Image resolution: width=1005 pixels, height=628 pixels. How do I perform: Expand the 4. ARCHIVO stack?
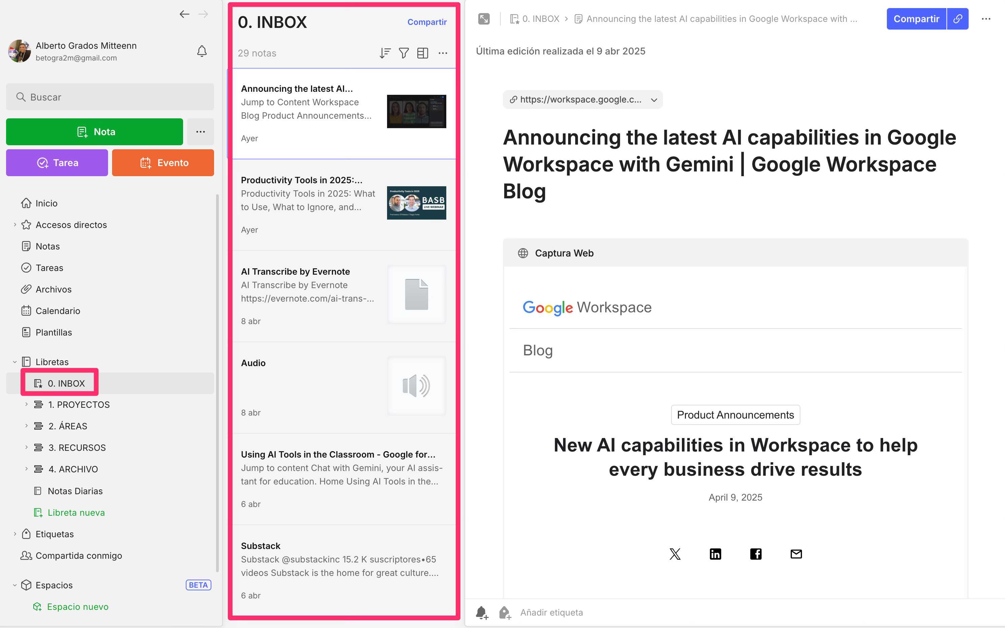(x=27, y=469)
